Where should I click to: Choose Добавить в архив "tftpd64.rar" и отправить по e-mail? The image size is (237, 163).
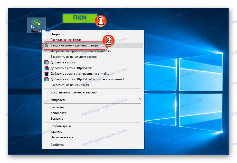93,79
